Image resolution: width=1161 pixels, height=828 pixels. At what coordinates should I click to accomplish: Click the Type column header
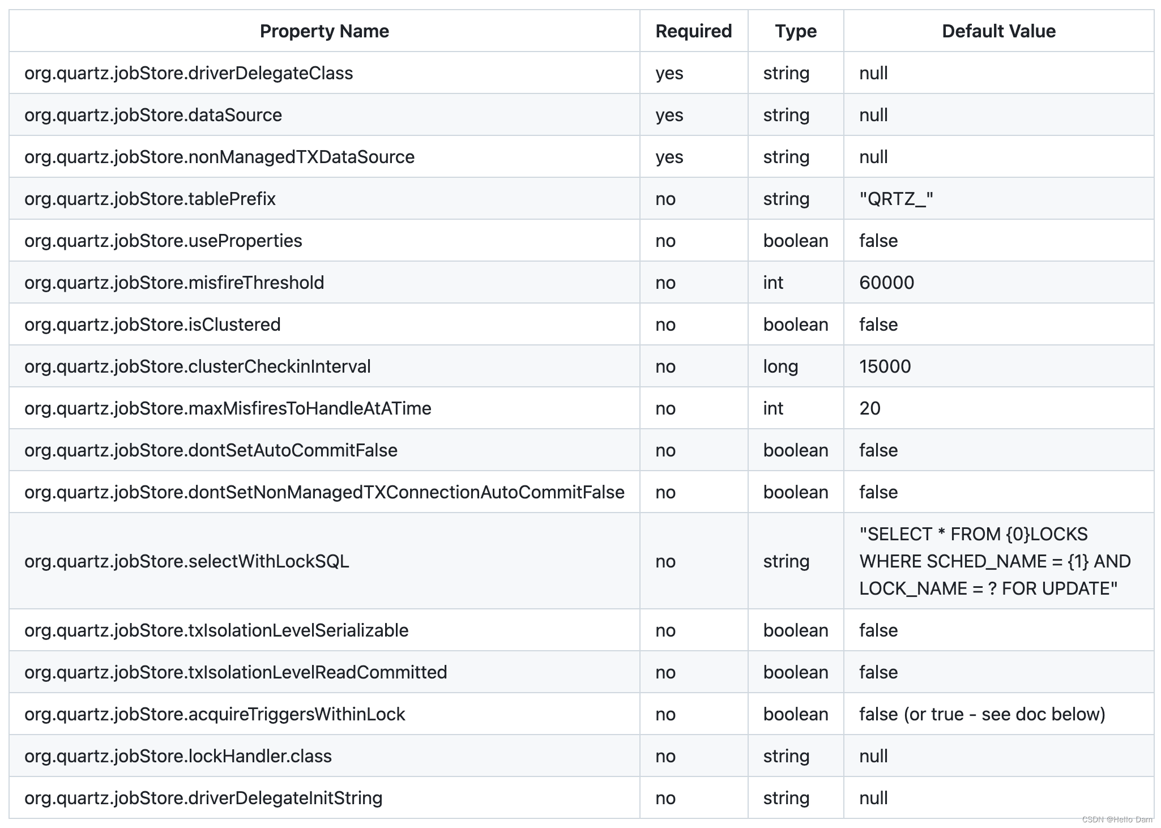coord(796,31)
